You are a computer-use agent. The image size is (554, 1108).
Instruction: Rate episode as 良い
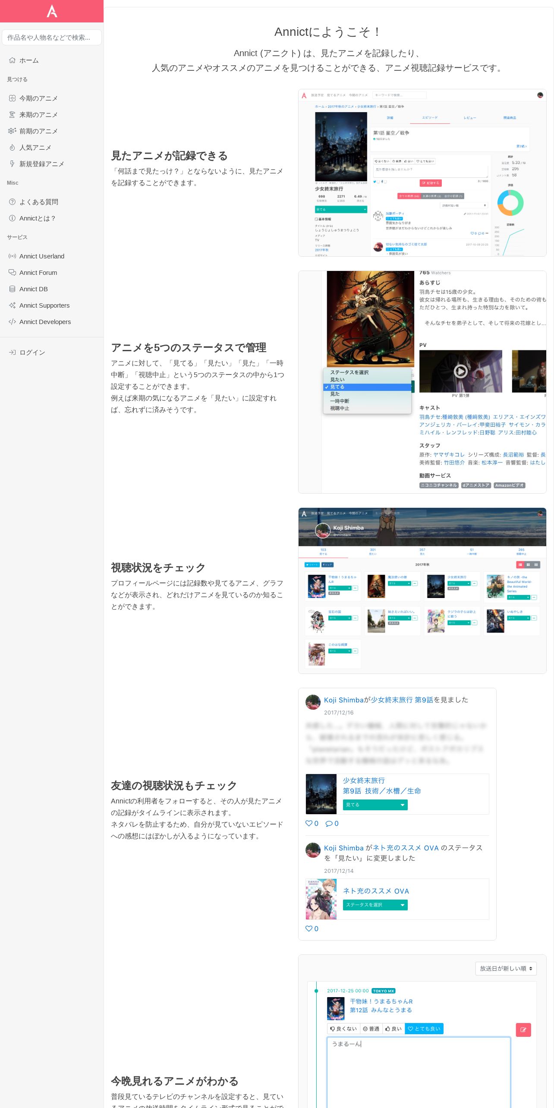pyautogui.click(x=393, y=1029)
